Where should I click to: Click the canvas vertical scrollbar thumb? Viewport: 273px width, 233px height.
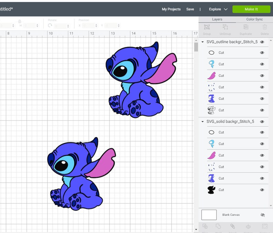tap(196, 47)
